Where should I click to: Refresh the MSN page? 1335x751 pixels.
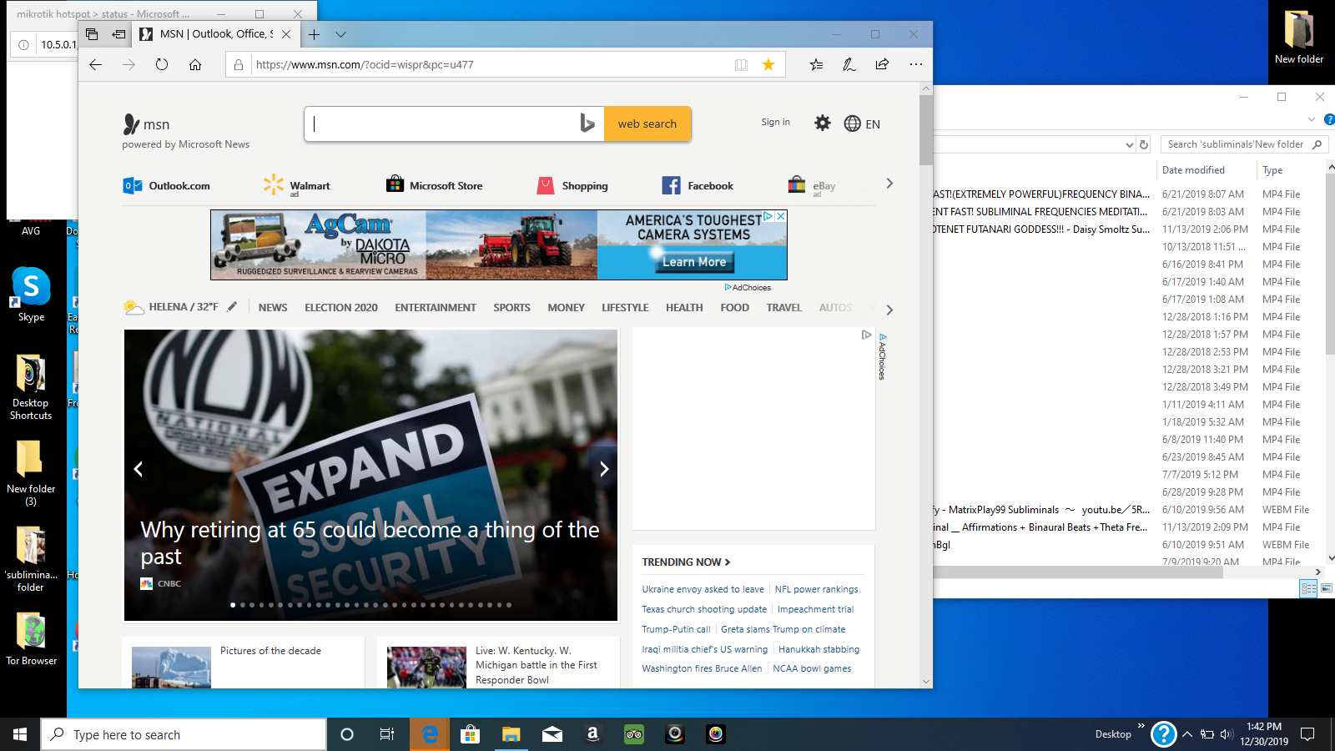162,64
